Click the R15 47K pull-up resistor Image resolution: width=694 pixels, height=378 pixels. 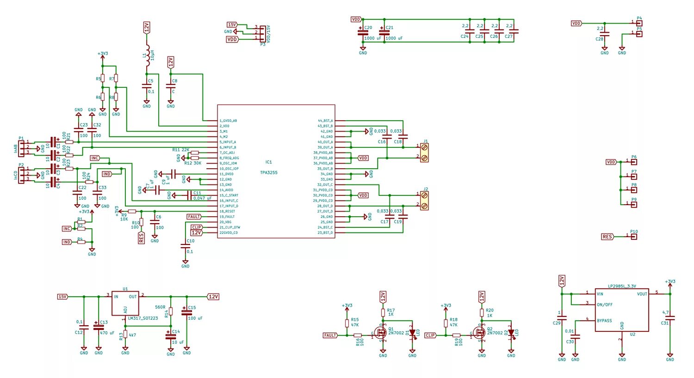347,323
